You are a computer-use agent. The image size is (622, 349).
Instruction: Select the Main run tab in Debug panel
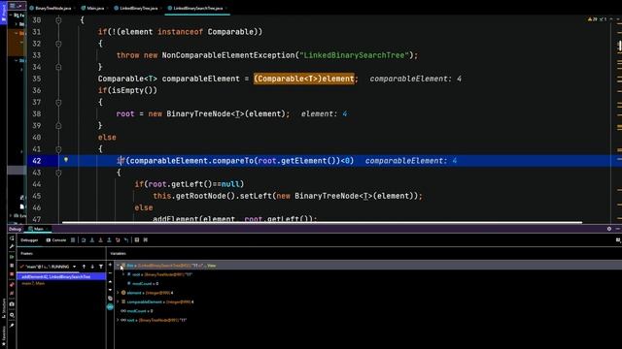[38, 229]
